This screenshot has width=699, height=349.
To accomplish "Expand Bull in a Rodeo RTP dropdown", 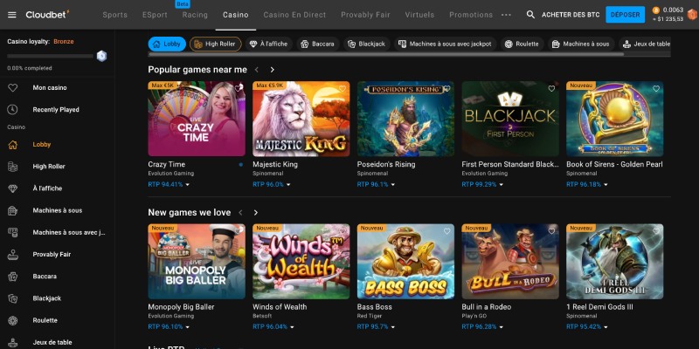I will [501, 327].
